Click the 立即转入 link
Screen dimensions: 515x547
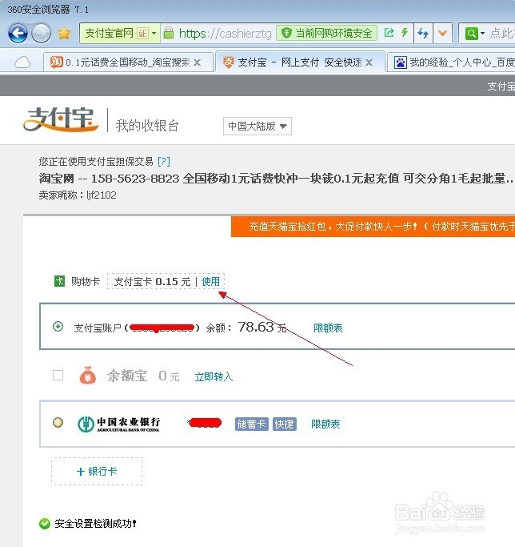point(214,376)
